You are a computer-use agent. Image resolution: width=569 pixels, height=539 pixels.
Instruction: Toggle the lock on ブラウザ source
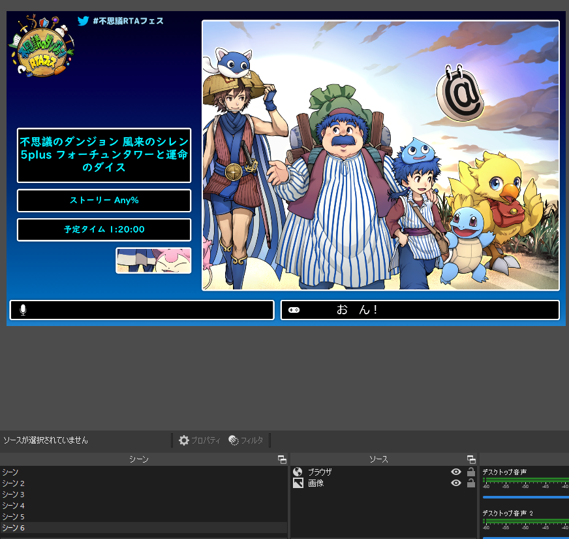tap(471, 472)
